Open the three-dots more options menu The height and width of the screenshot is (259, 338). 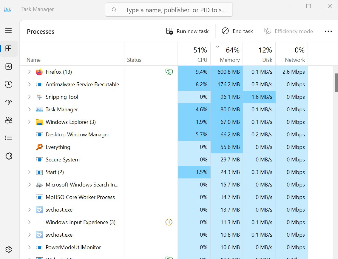(x=328, y=31)
